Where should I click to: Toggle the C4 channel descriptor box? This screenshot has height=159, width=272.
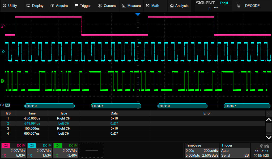pos(66,150)
